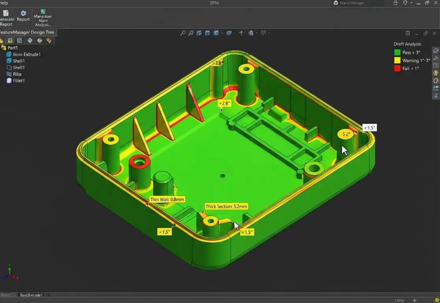Click the XYZ orientation triad
Screen dimensions: 440x303
click(x=9, y=272)
